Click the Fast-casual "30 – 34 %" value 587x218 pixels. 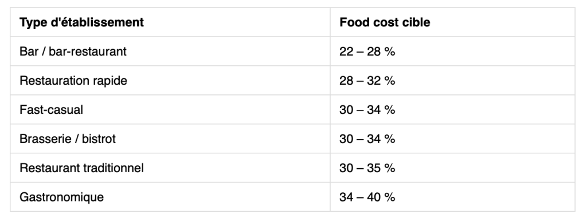coord(367,110)
